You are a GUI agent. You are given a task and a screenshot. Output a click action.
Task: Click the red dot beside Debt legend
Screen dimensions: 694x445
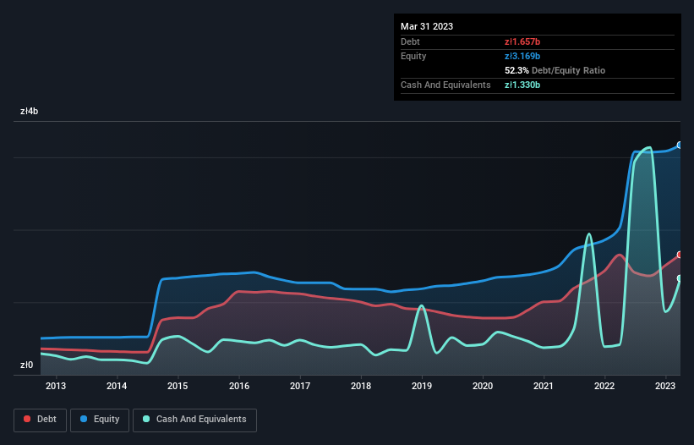pyautogui.click(x=28, y=419)
